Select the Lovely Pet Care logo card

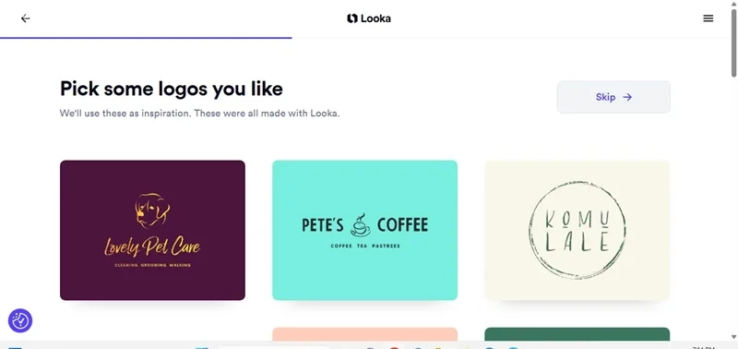click(x=152, y=230)
